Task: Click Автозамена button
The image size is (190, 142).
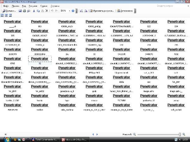Action: click(x=125, y=11)
